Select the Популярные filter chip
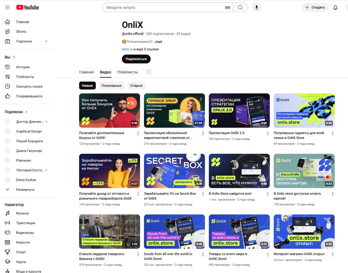This screenshot has width=348, height=273. point(111,86)
